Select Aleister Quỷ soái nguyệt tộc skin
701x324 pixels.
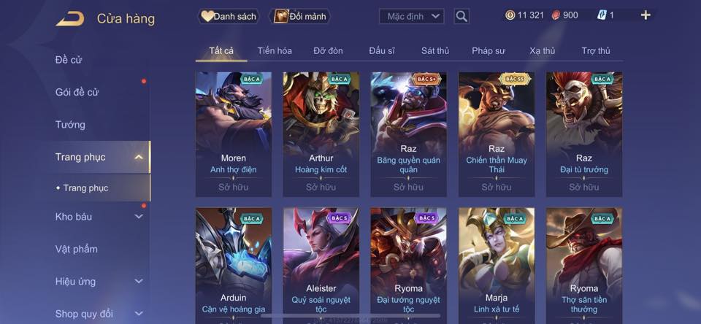pyautogui.click(x=321, y=266)
